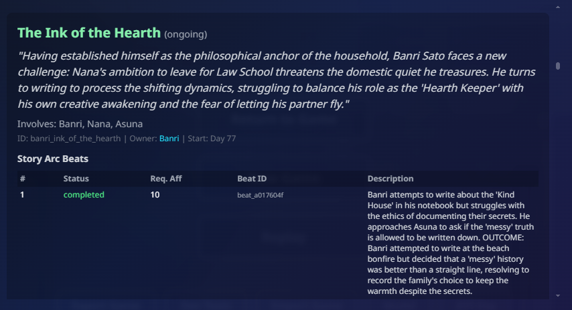This screenshot has width=572, height=310.
Task: Click the Beat ID column header
Action: pyautogui.click(x=252, y=179)
